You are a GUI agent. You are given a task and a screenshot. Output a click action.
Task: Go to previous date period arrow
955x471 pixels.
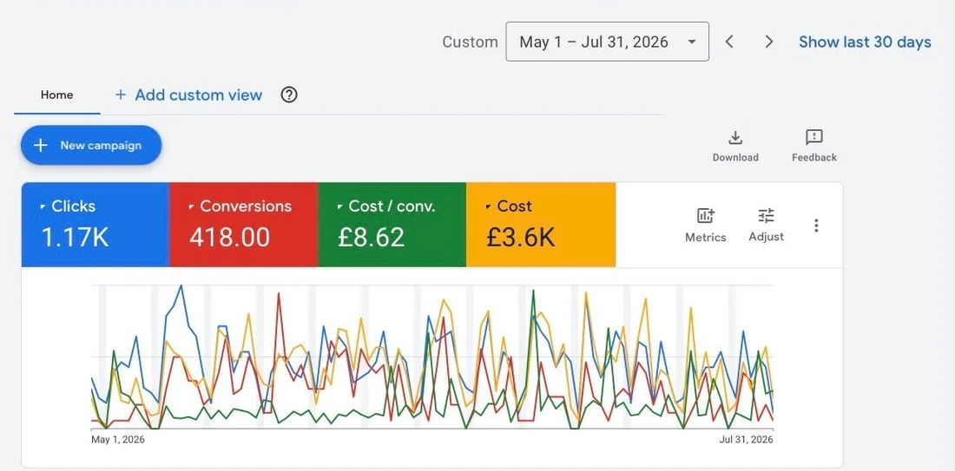[729, 42]
